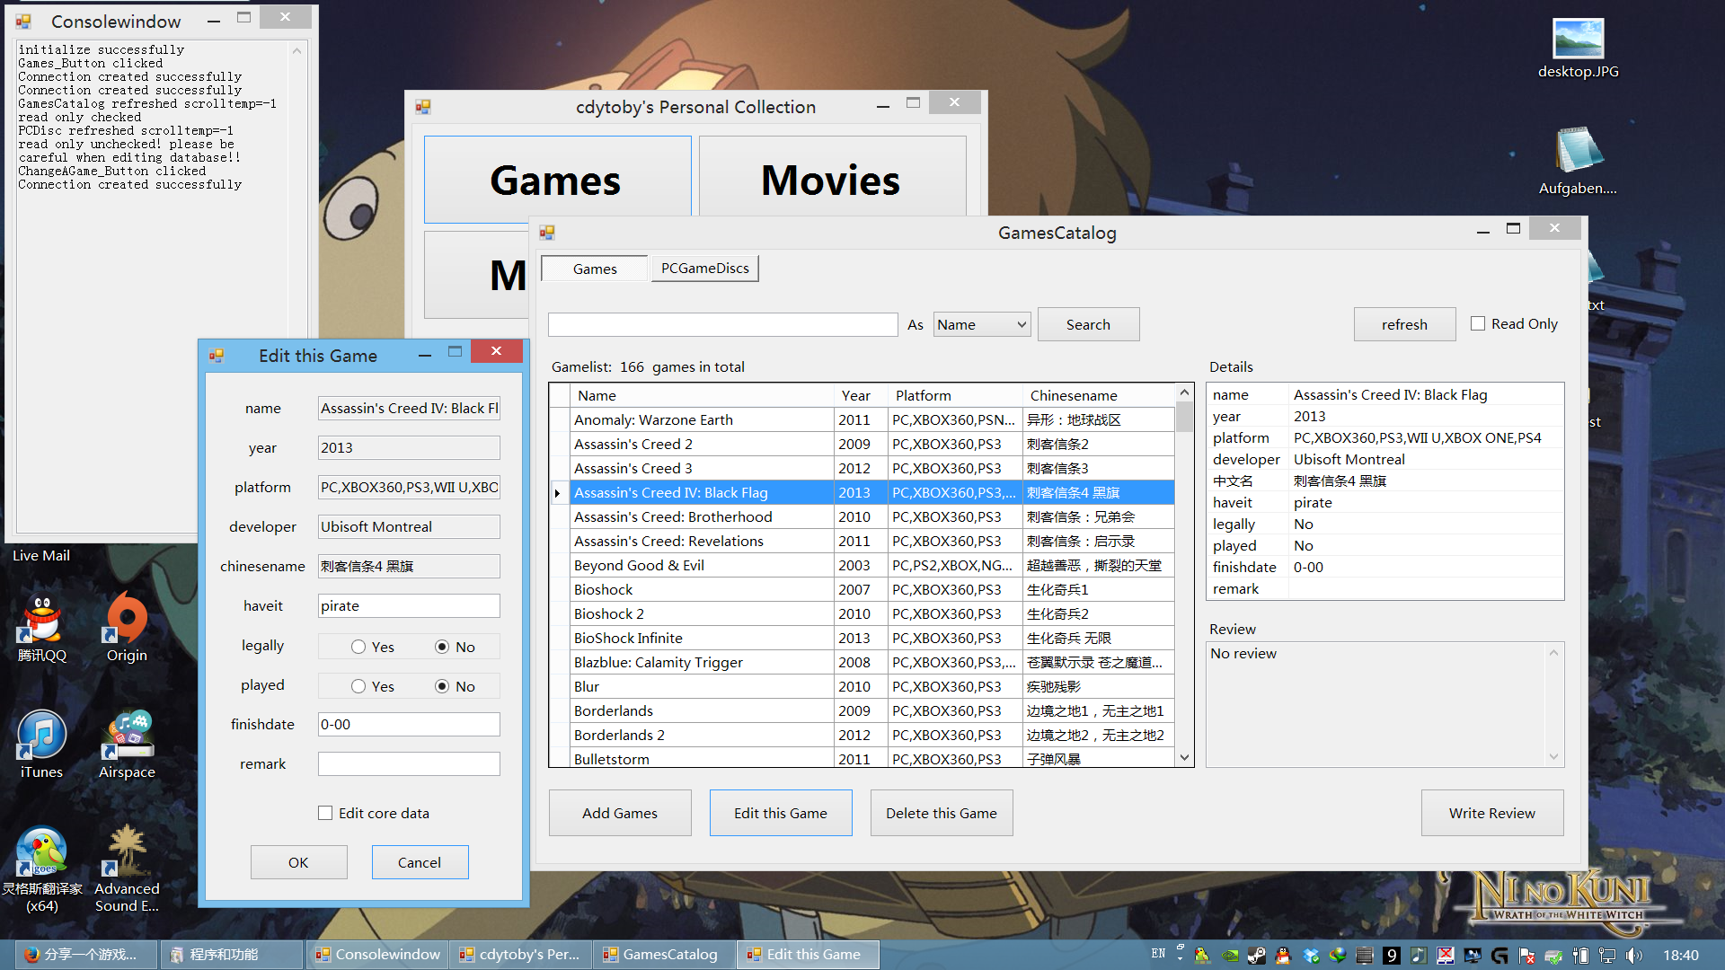Click the black number 9 tray icon

coord(1392,956)
